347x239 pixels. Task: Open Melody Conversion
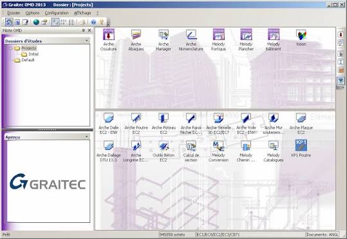[x=218, y=151]
